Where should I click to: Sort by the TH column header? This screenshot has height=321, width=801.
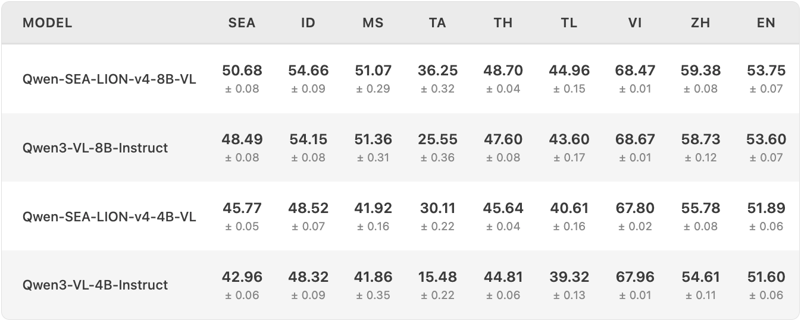503,23
